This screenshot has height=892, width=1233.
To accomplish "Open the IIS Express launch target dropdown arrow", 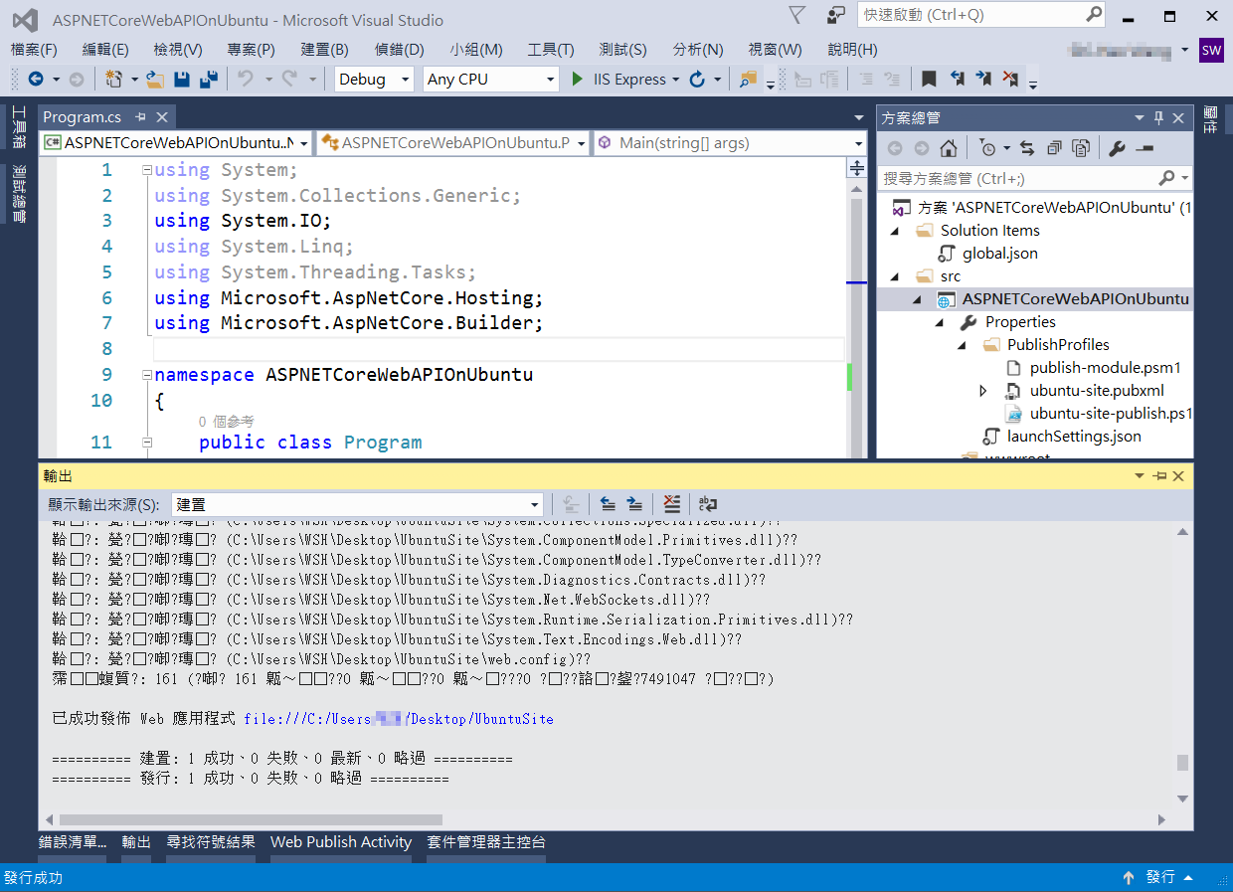I will tap(676, 80).
